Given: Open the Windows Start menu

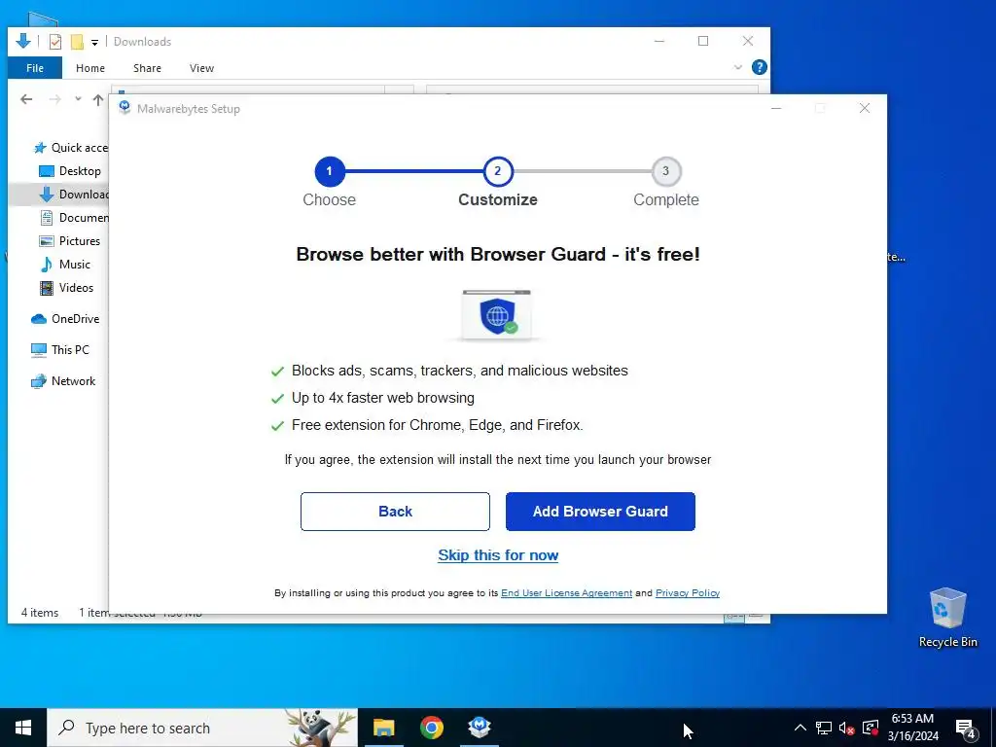Looking at the screenshot, I should coord(23,728).
